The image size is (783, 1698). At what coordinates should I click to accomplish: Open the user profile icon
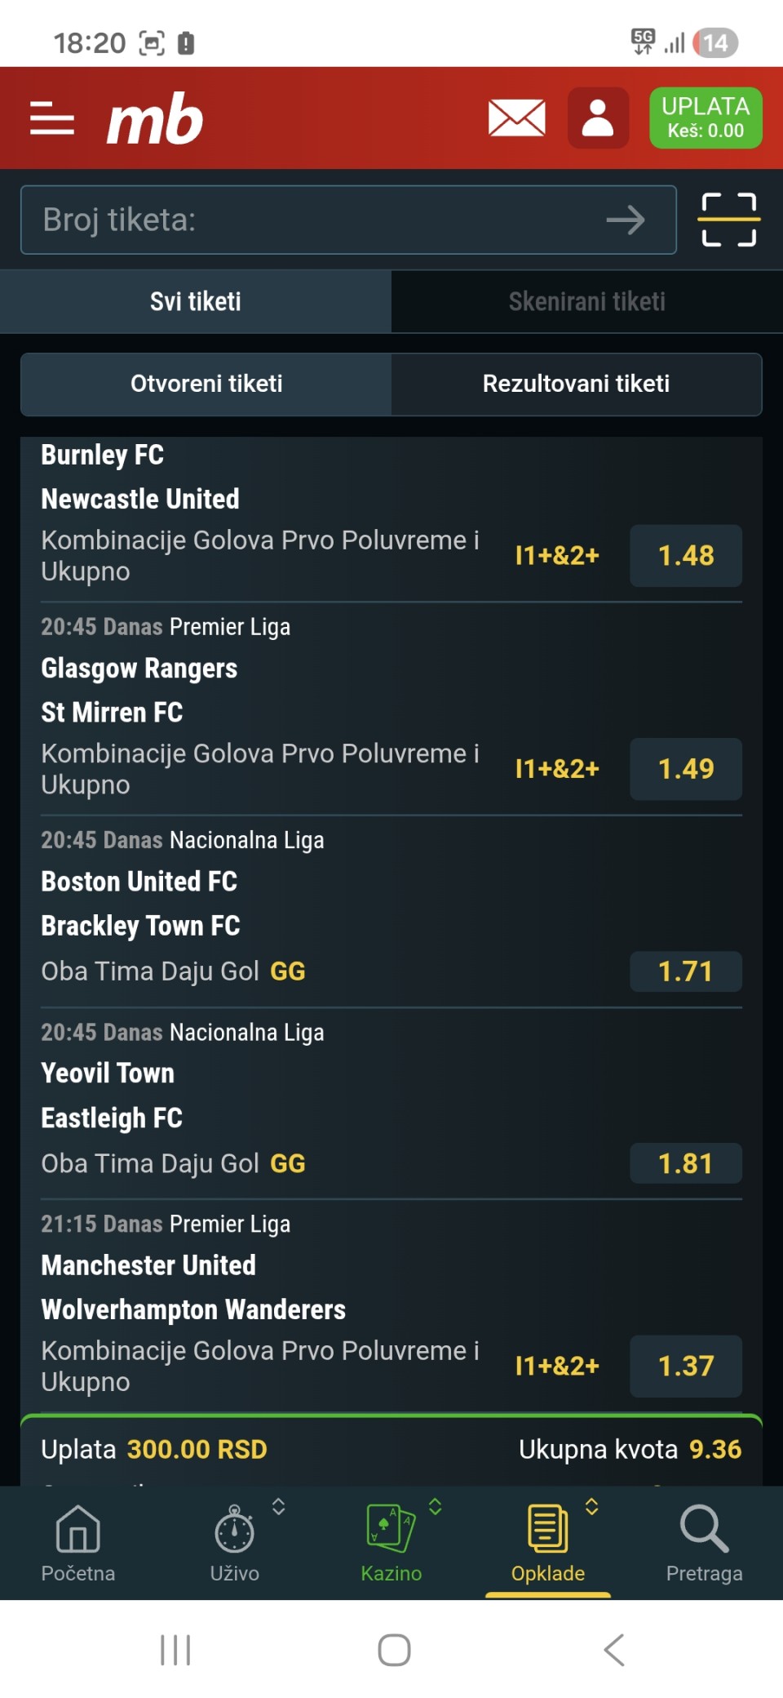[598, 118]
